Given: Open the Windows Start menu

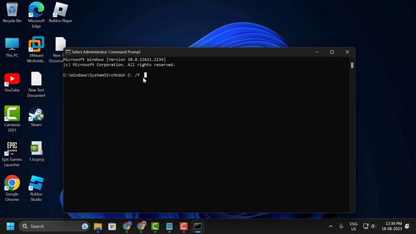Looking at the screenshot, I should click(10, 226).
